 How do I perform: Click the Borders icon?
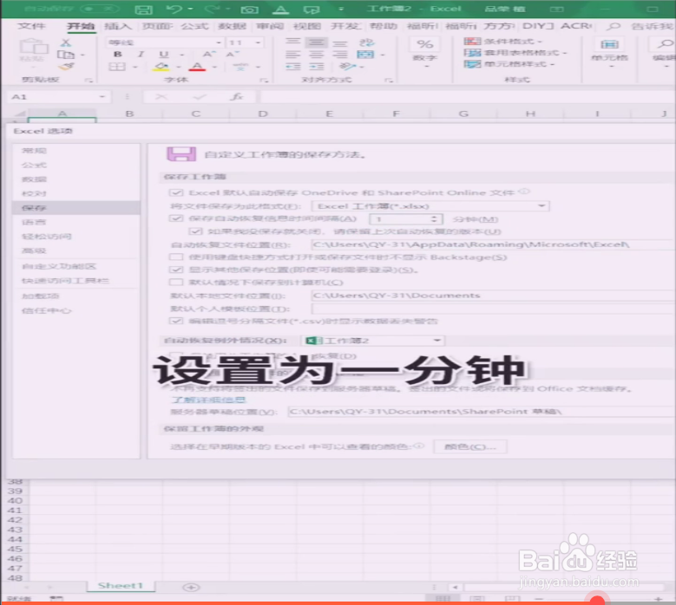[x=117, y=67]
